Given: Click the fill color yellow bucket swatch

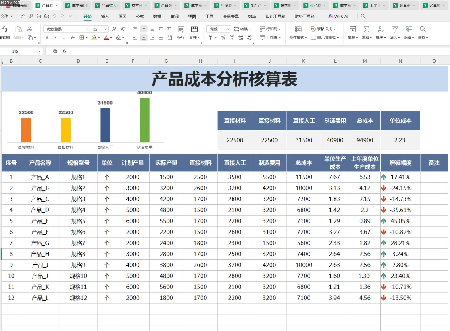Looking at the screenshot, I should 94,37.
